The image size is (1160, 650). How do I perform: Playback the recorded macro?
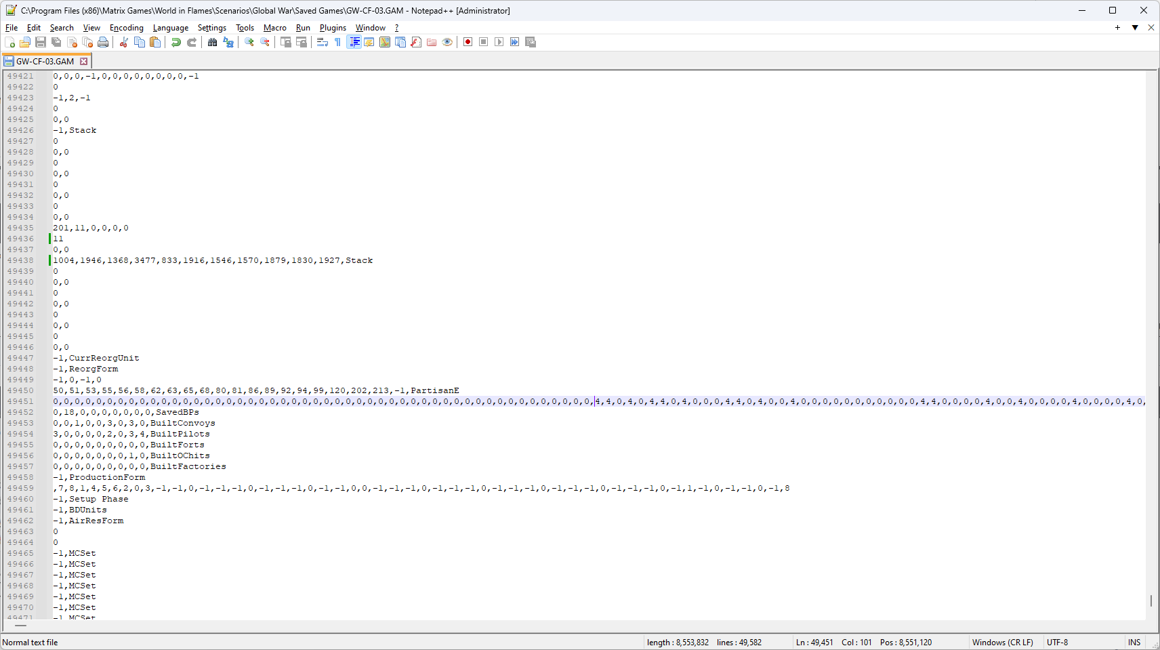498,42
